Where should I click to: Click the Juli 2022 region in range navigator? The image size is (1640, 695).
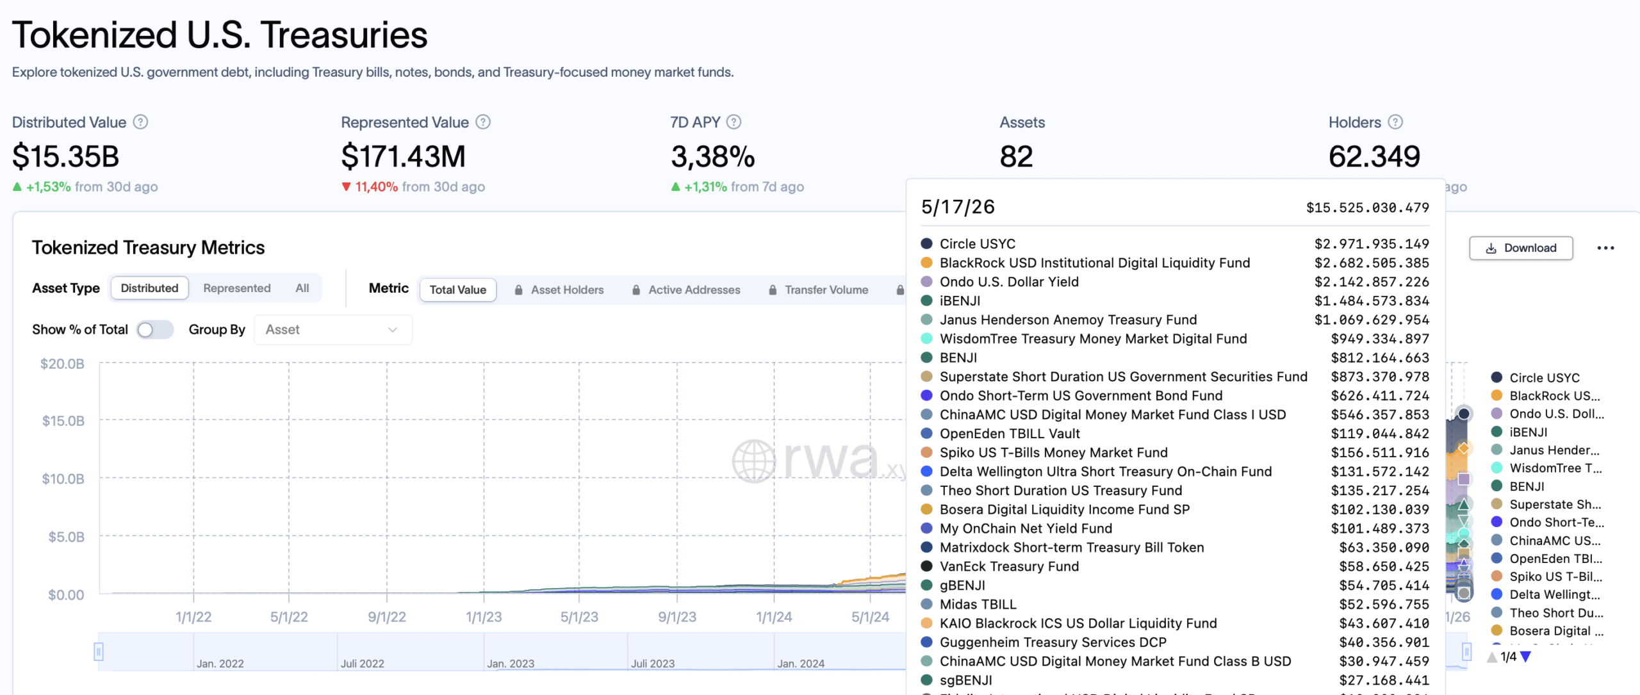(363, 663)
